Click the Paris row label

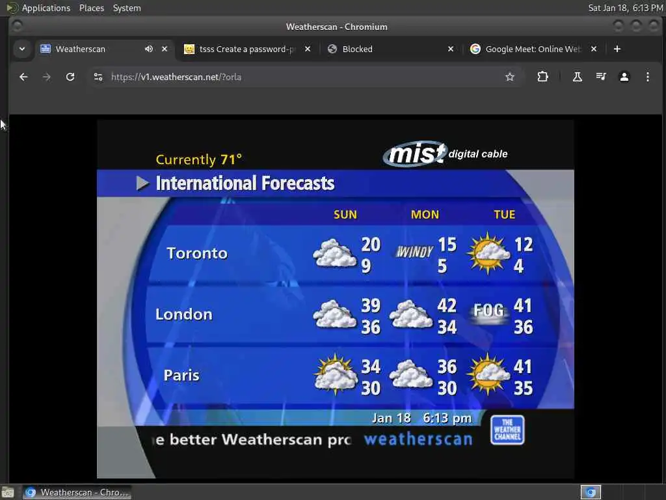(181, 375)
